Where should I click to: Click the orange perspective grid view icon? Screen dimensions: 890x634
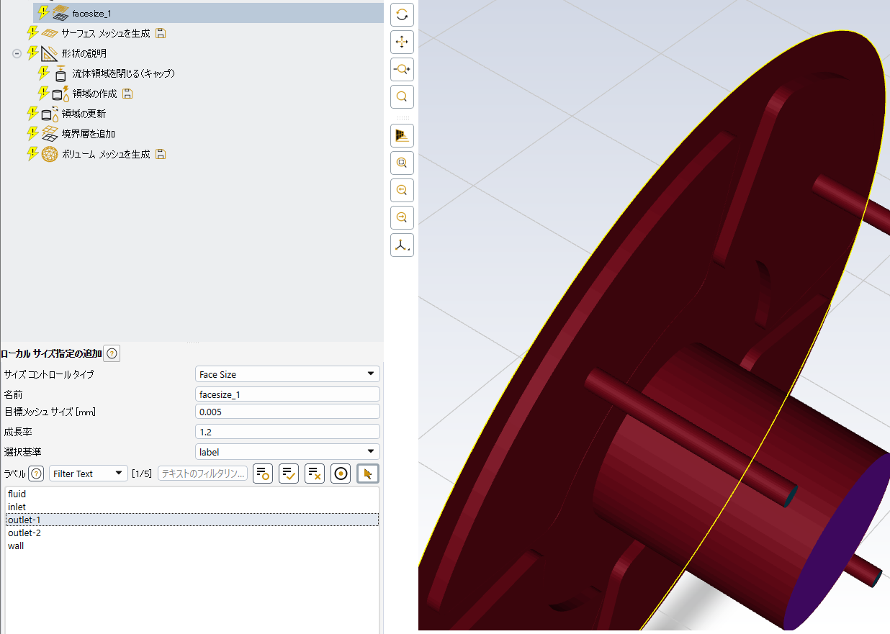coord(402,135)
